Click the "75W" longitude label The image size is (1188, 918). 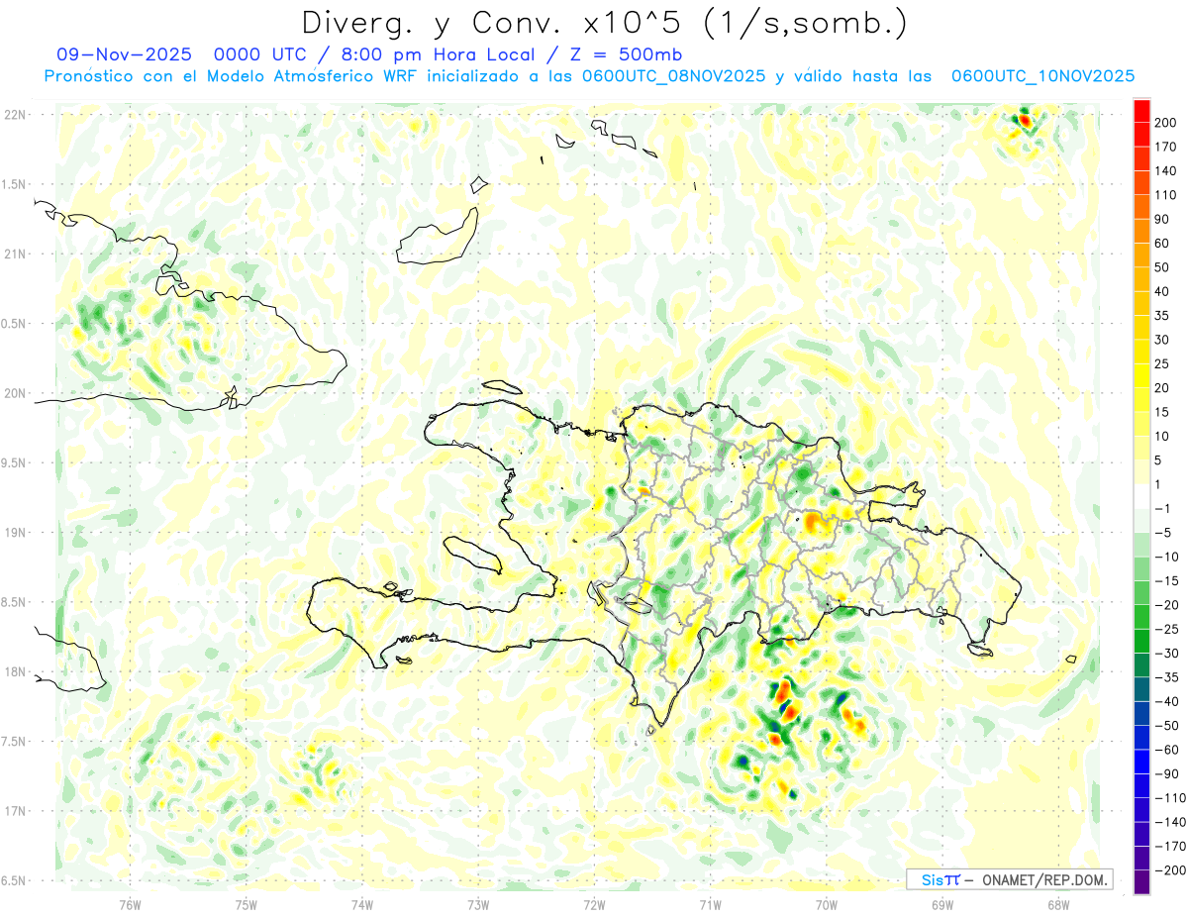pyautogui.click(x=247, y=904)
